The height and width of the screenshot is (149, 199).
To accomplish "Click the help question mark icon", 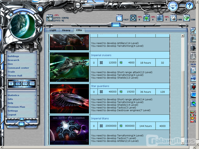I will 190,6.
